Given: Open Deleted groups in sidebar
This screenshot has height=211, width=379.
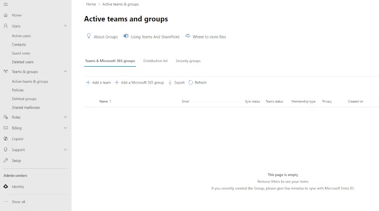Looking at the screenshot, I should (24, 99).
